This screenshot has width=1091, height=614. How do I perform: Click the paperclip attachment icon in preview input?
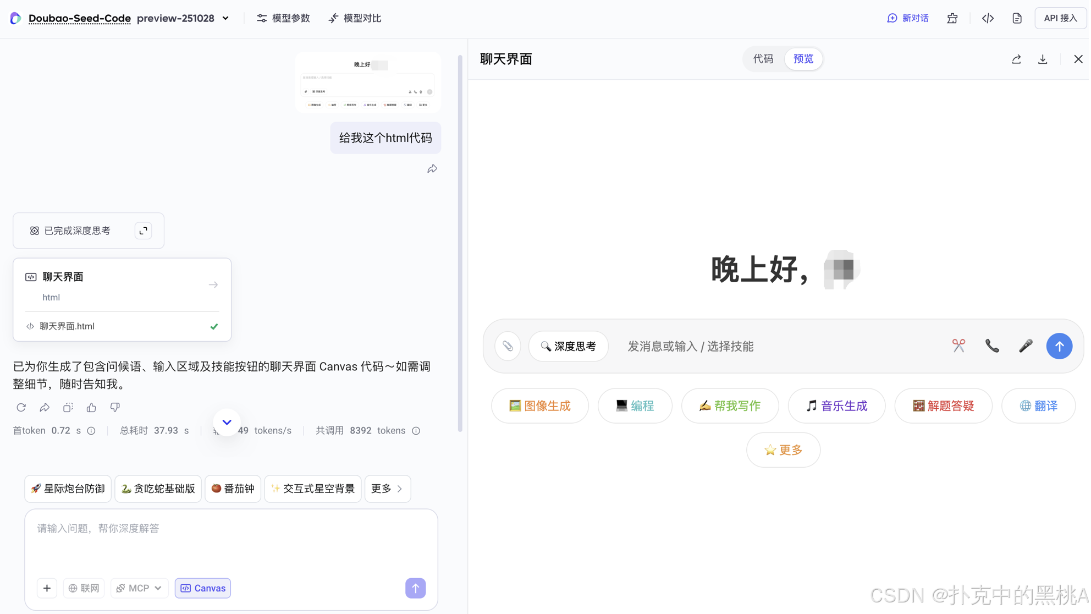pyautogui.click(x=508, y=346)
